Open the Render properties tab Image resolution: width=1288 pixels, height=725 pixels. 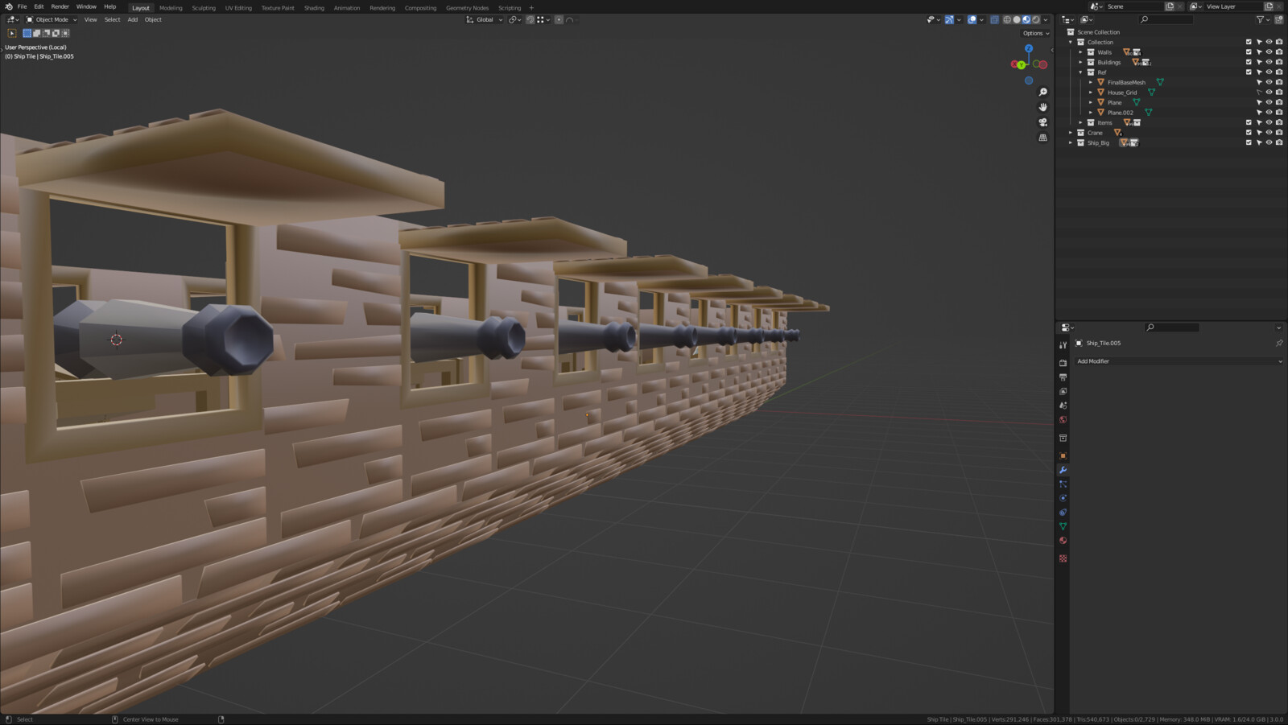click(x=1063, y=363)
